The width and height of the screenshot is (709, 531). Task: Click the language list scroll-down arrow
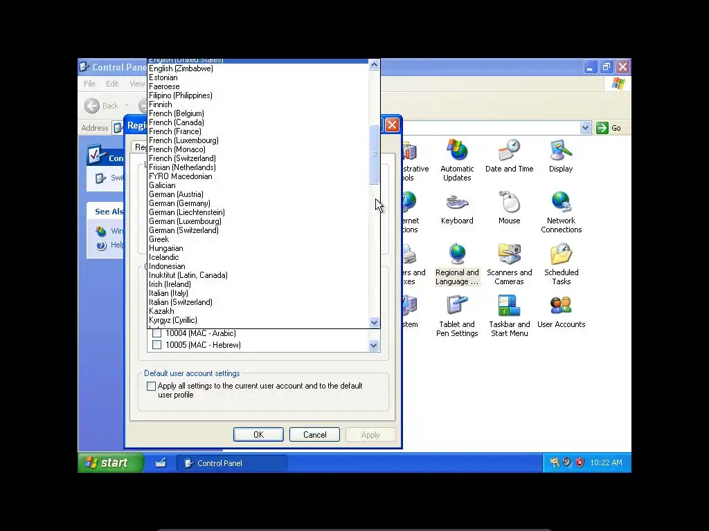(x=374, y=322)
